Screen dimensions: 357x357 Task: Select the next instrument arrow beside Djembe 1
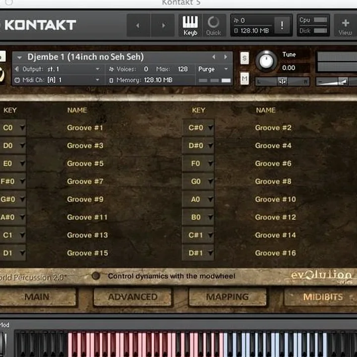[226, 57]
